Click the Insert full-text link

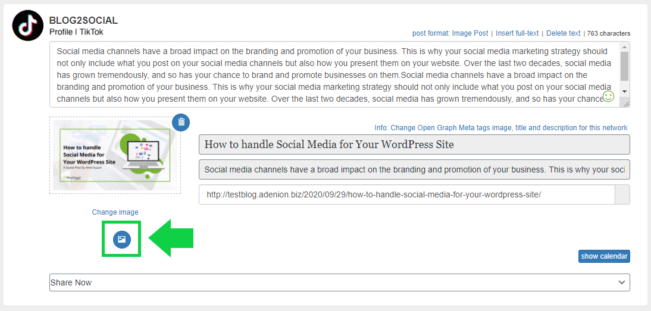tap(517, 33)
